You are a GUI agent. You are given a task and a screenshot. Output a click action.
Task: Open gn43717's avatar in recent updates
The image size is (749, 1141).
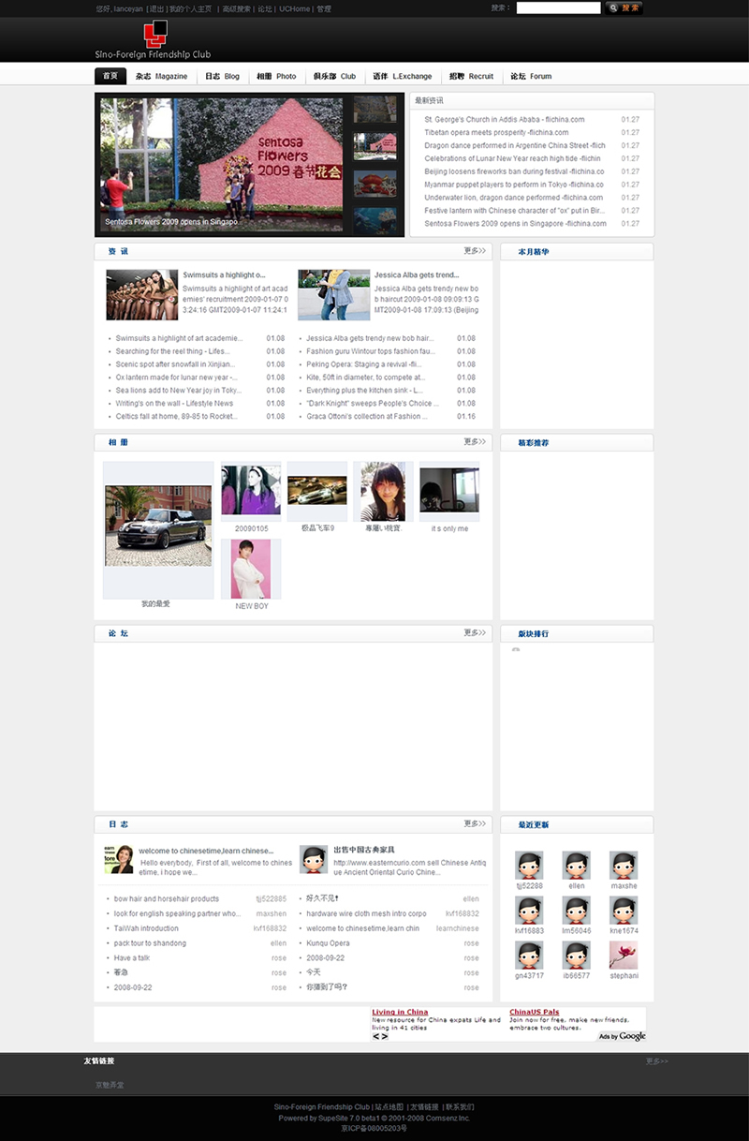(529, 955)
